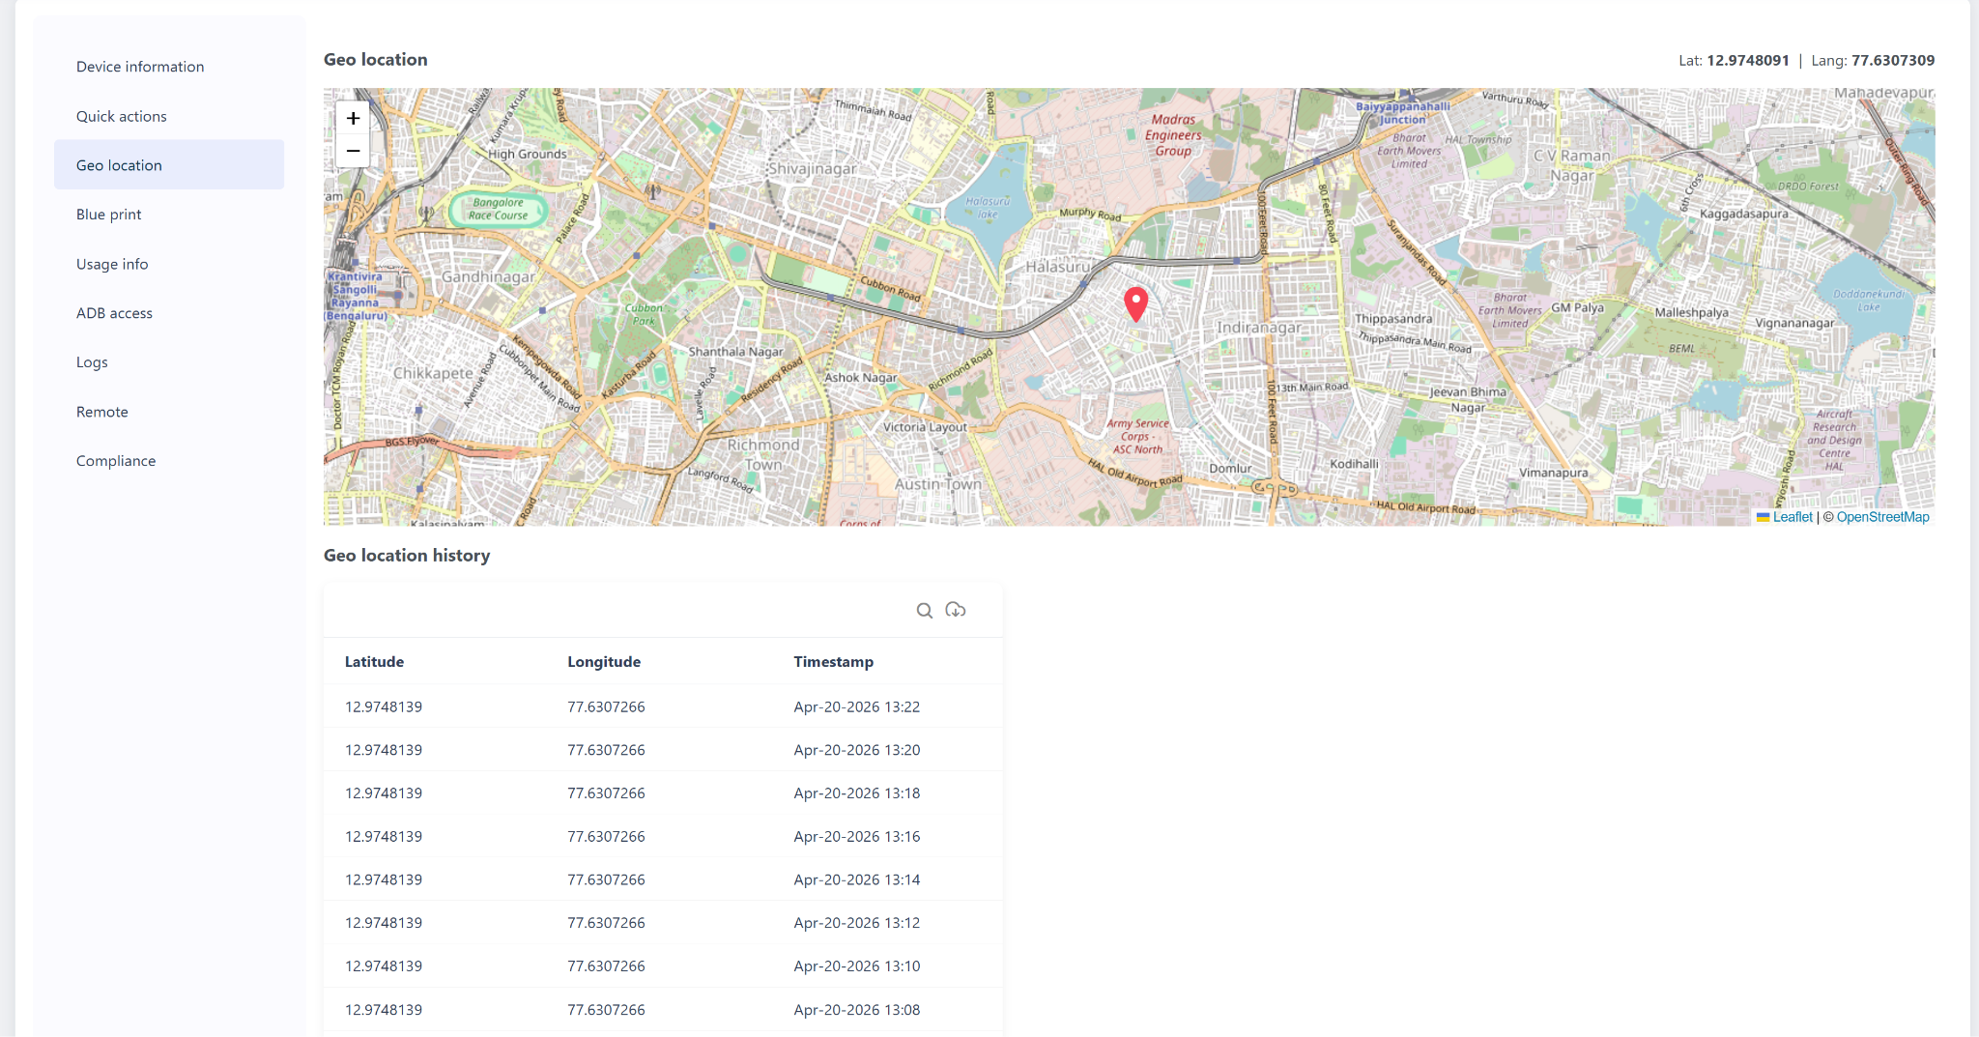Click latitude value in the 13:22 row
The height and width of the screenshot is (1037, 1979).
384,706
